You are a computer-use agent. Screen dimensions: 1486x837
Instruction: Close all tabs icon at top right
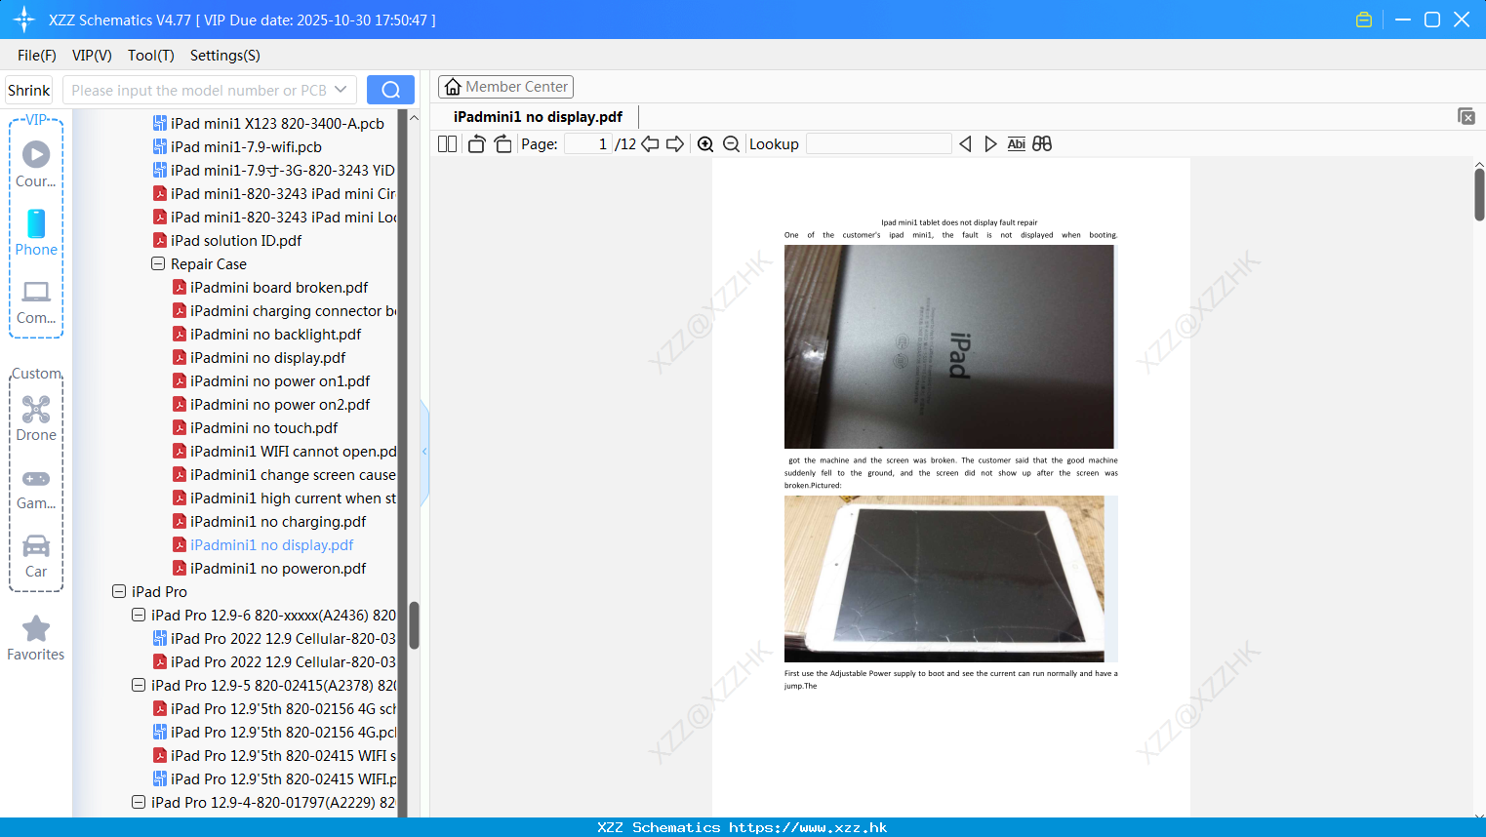tap(1466, 116)
